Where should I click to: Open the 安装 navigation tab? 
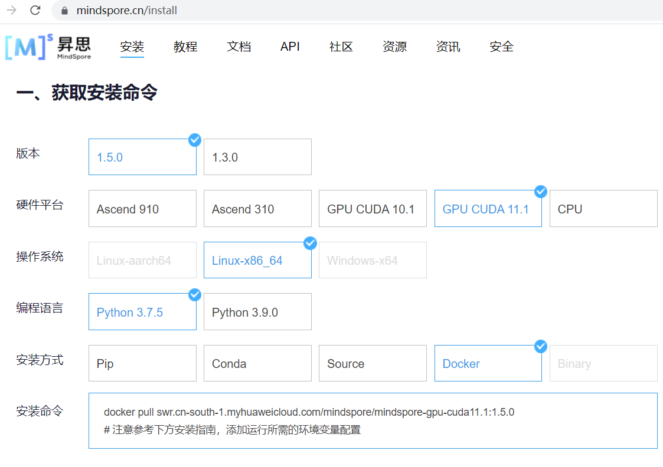132,47
